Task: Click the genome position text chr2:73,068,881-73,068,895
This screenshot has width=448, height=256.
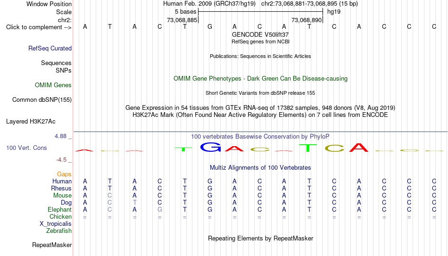Action: point(299,4)
